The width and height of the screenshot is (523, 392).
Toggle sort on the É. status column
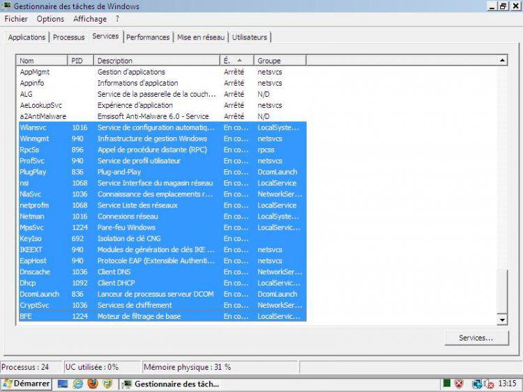coord(237,61)
